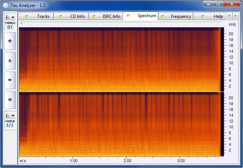
Task: Click upper channel spectrogram display
Action: (120, 59)
